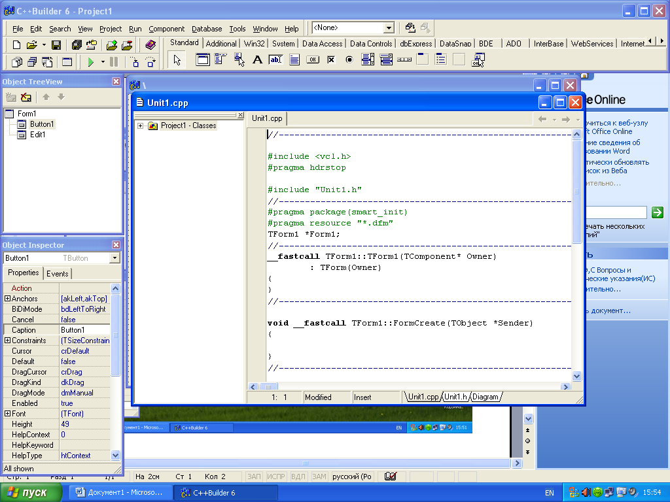670x502 pixels.
Task: Click the Save floppy disk icon
Action: click(x=56, y=45)
